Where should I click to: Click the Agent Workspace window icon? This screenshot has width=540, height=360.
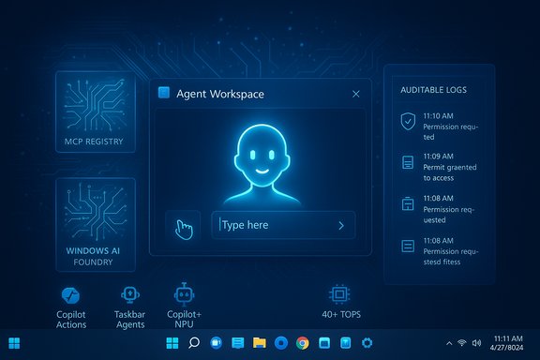164,93
